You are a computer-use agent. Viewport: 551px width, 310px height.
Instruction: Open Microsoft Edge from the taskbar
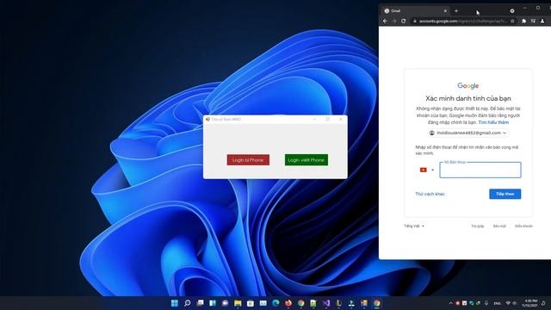(275, 303)
